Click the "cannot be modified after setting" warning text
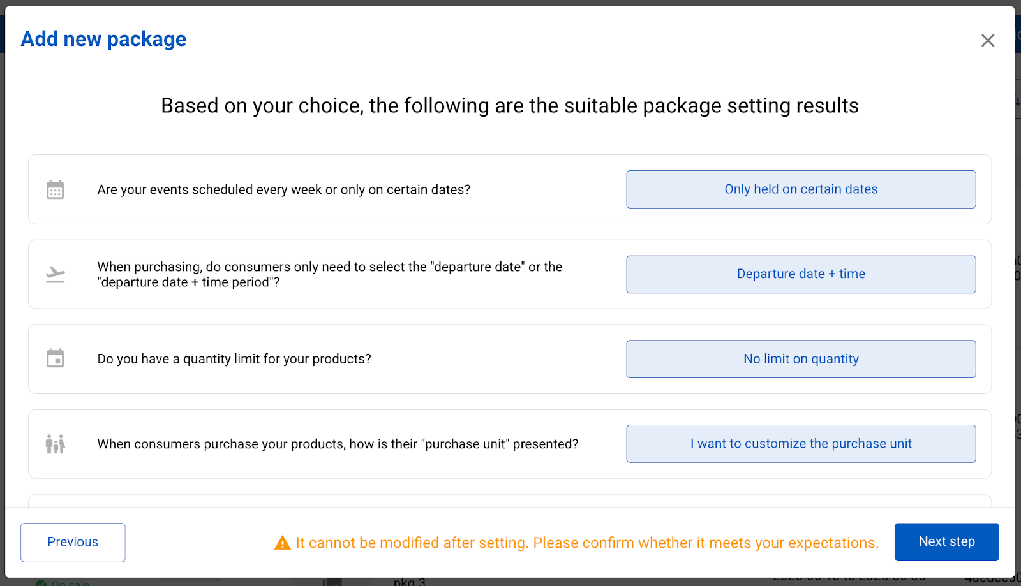Viewport: 1021px width, 586px height. pyautogui.click(x=587, y=543)
